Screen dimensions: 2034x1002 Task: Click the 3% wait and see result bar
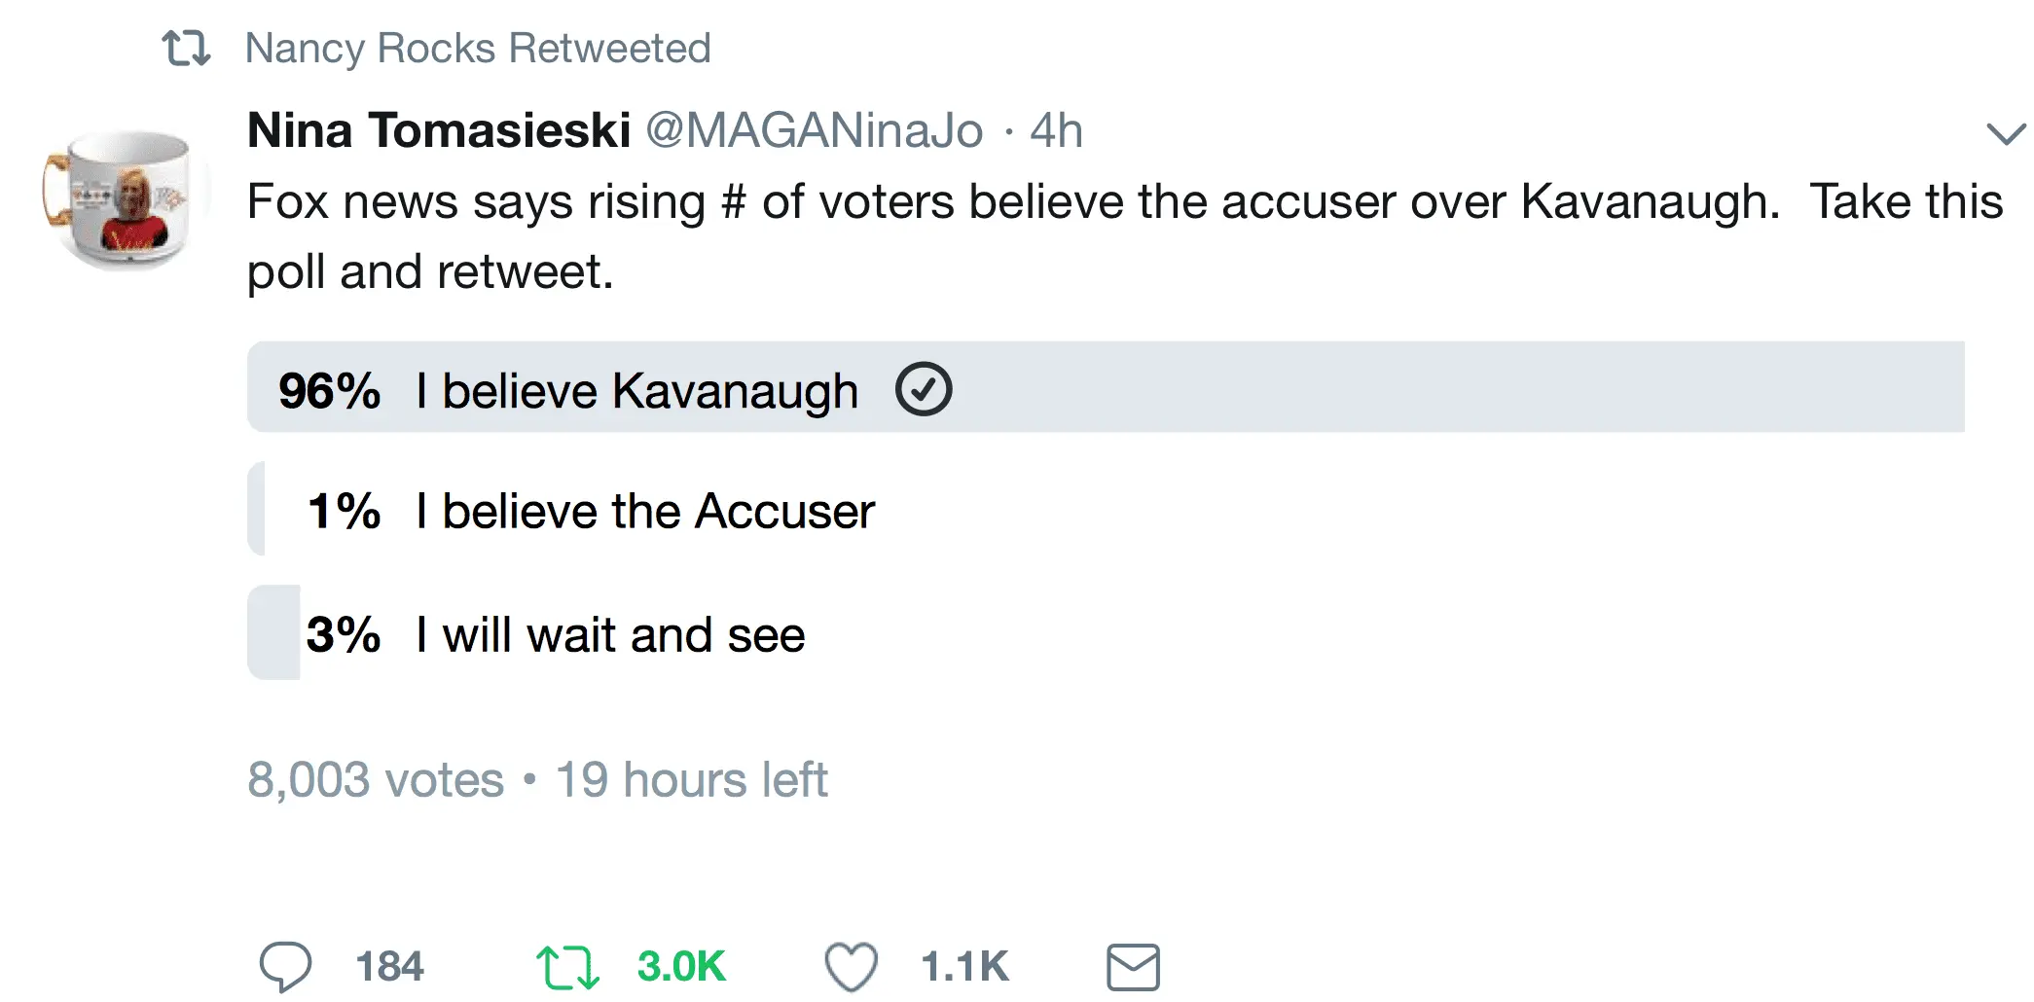pos(273,632)
